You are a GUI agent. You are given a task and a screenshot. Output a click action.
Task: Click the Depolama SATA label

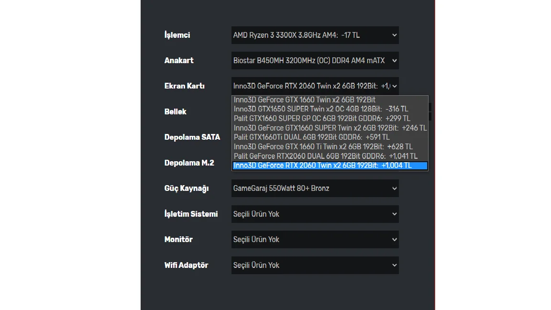pos(192,137)
